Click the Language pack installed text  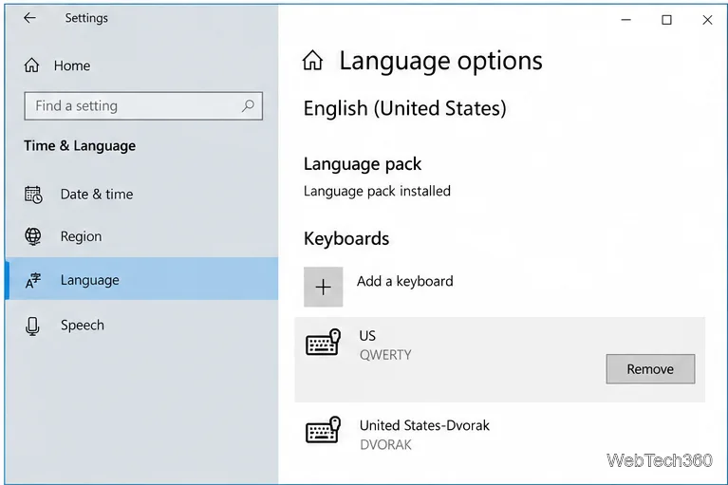(377, 191)
